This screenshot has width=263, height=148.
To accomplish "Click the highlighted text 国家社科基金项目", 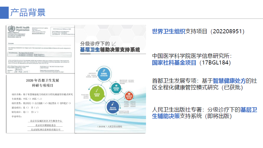I will coord(174,63).
